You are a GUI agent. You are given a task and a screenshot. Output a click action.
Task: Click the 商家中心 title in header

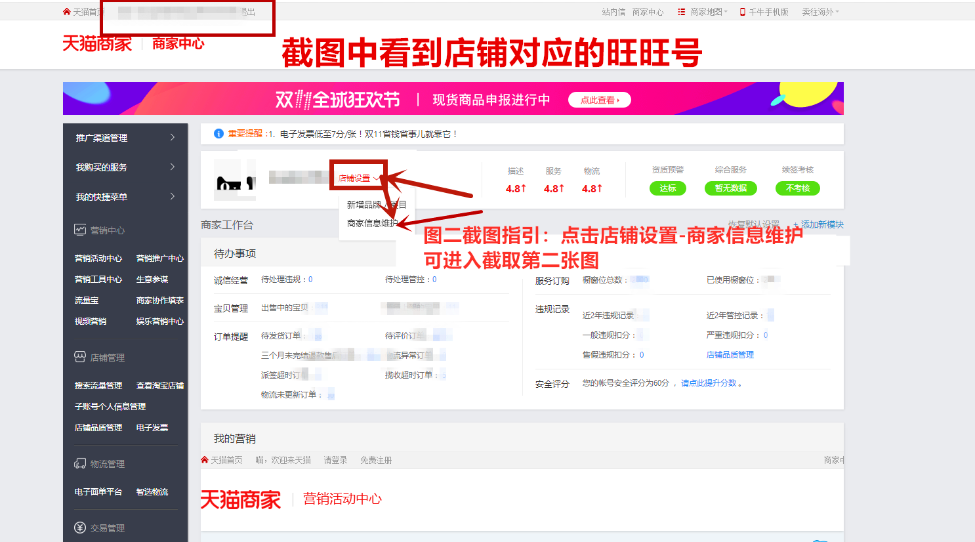(178, 44)
